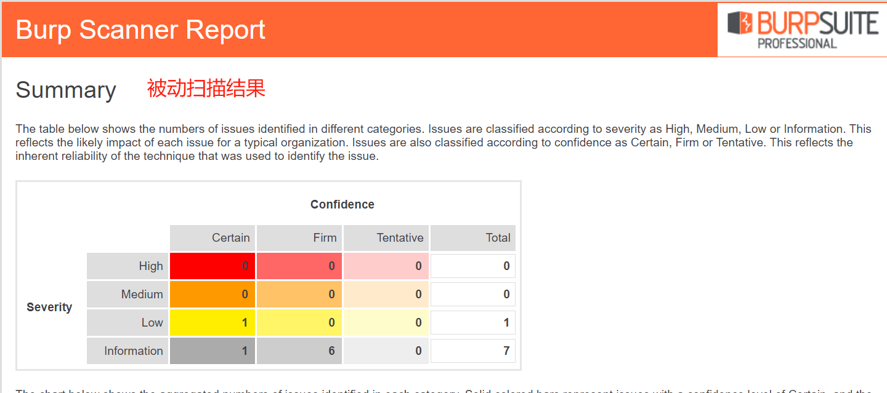Click the red High Certain cell
Image resolution: width=887 pixels, height=393 pixels.
coord(213,266)
